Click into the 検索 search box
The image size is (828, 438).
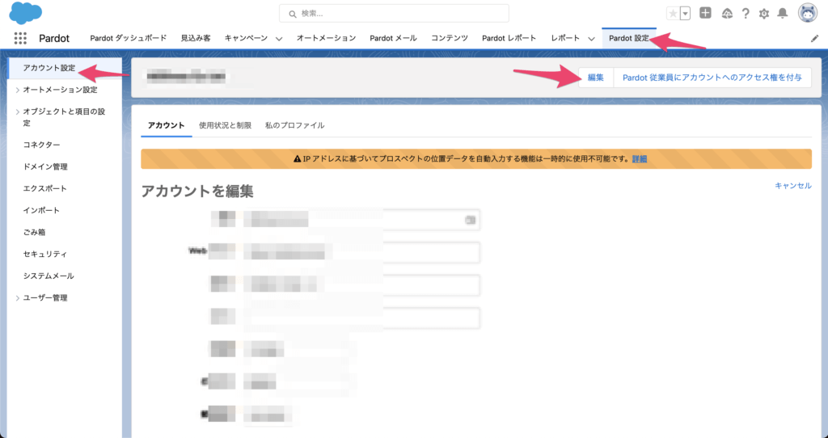point(394,14)
